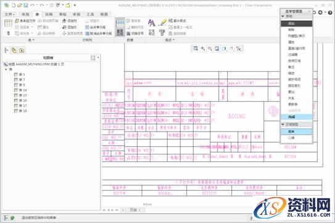Expand the 表 ribbon group dropdown

[x=31, y=40]
